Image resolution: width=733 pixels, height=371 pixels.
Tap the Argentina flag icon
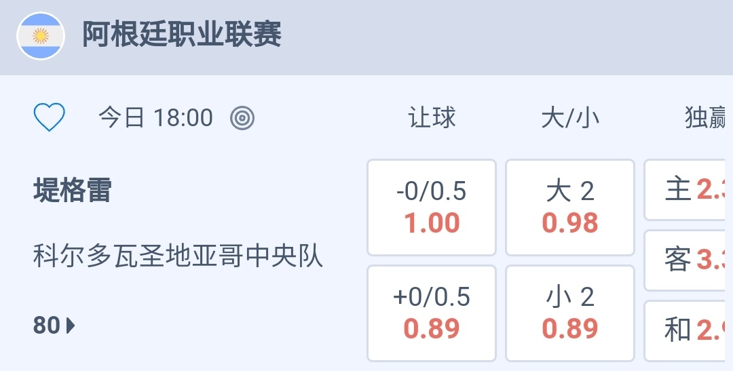[40, 36]
